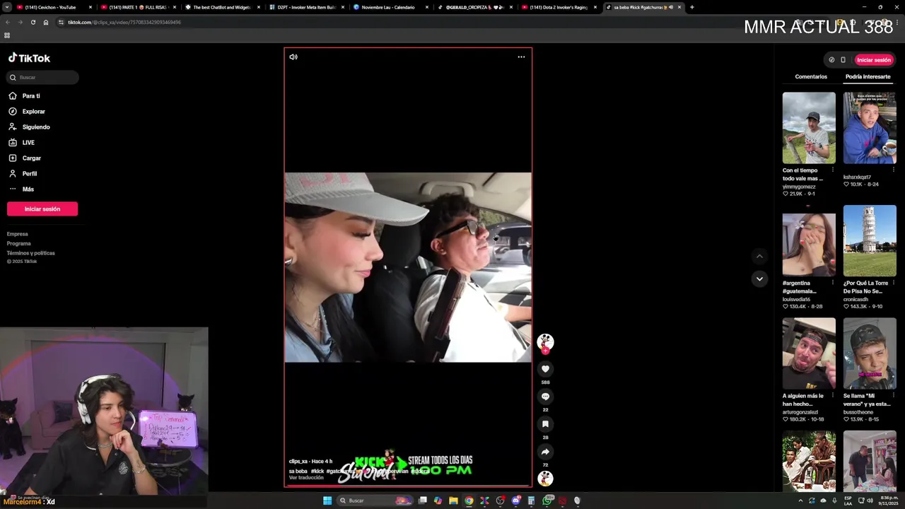Viewport: 905px width, 509px height.
Task: Open the Windows Start menu
Action: coord(327,501)
